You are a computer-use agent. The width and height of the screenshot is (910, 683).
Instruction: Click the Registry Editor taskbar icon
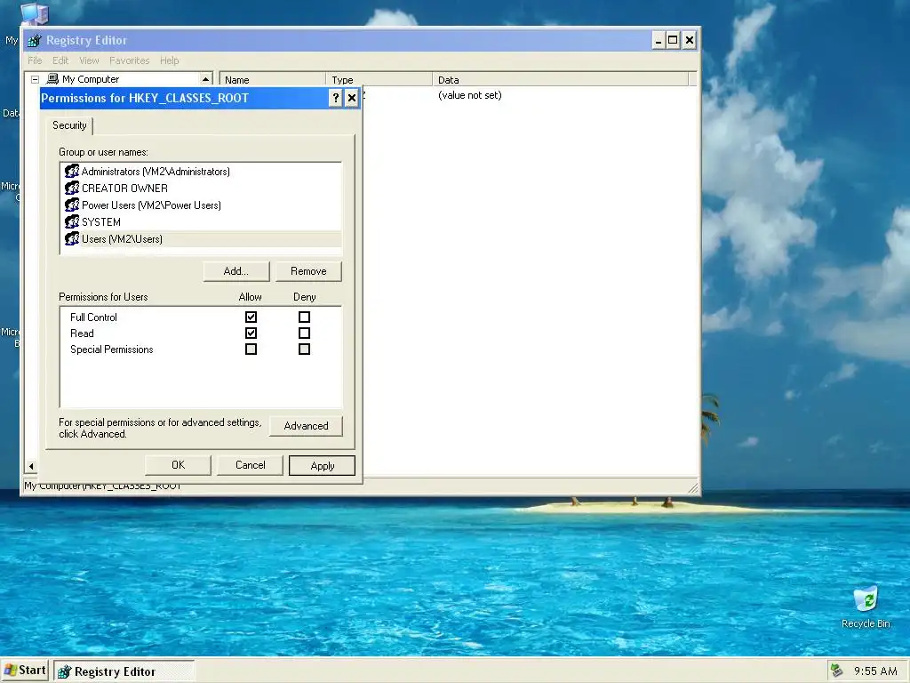click(x=64, y=671)
